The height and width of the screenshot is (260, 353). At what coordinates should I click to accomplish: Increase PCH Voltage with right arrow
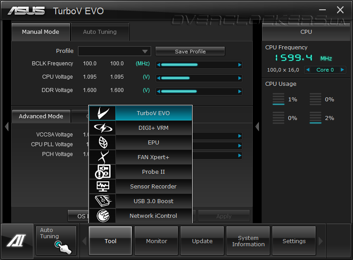coord(240,156)
